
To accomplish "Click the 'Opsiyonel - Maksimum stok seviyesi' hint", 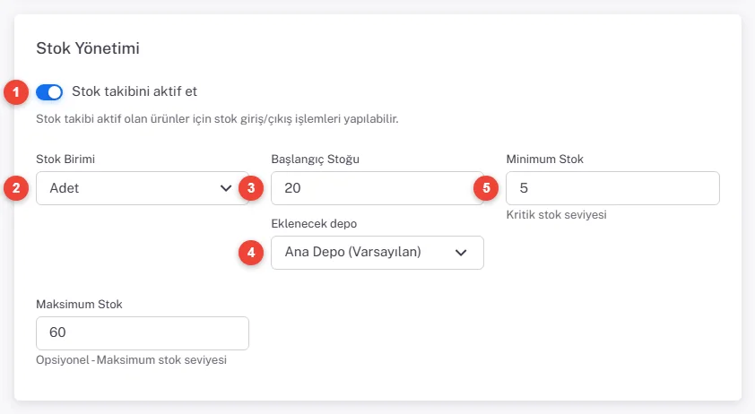I will click(x=131, y=360).
